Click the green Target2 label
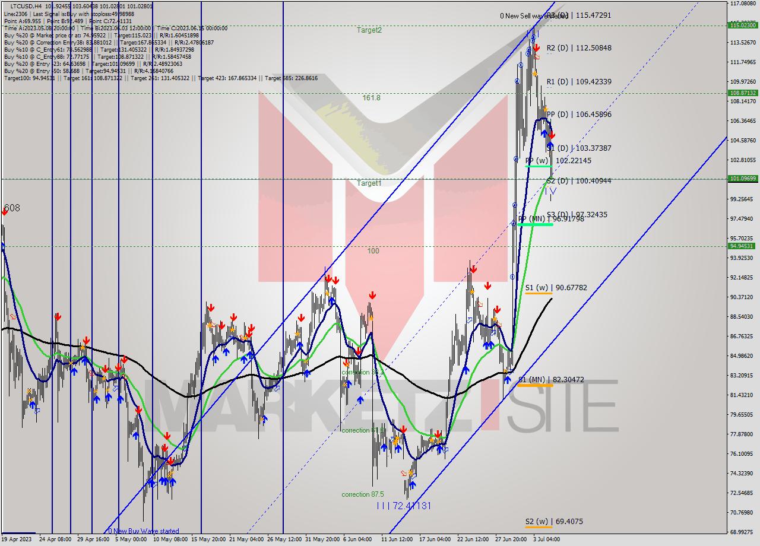The width and height of the screenshot is (760, 546). click(x=369, y=30)
